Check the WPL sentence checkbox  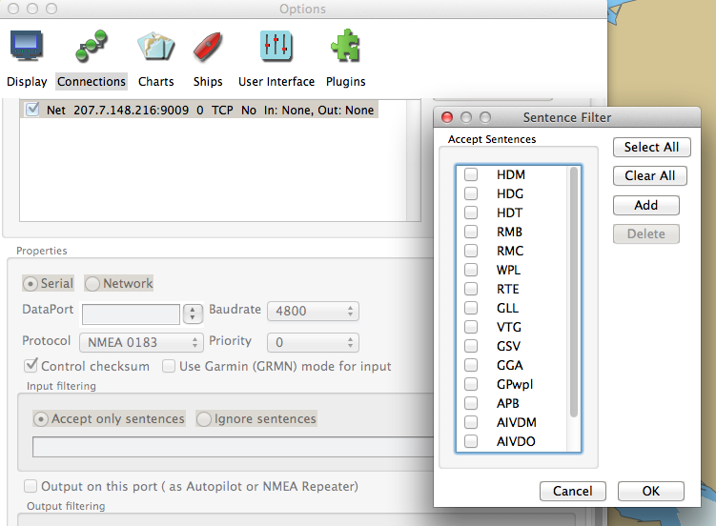coord(471,270)
